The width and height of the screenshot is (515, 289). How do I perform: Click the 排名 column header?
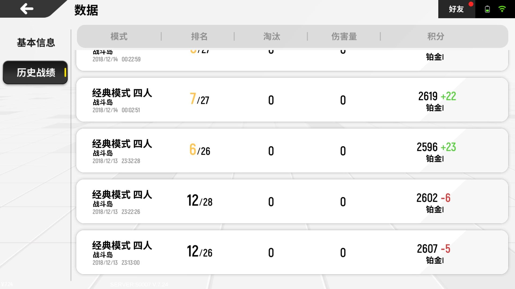click(x=199, y=36)
